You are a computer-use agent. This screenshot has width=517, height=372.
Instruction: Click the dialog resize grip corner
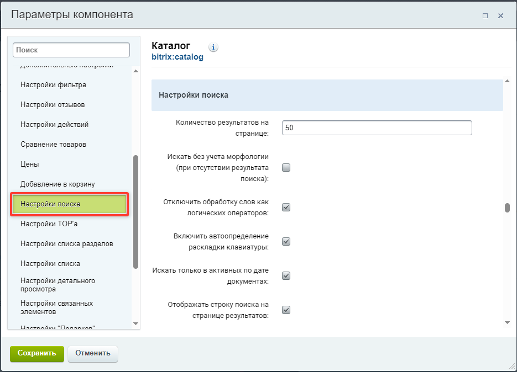click(x=512, y=366)
